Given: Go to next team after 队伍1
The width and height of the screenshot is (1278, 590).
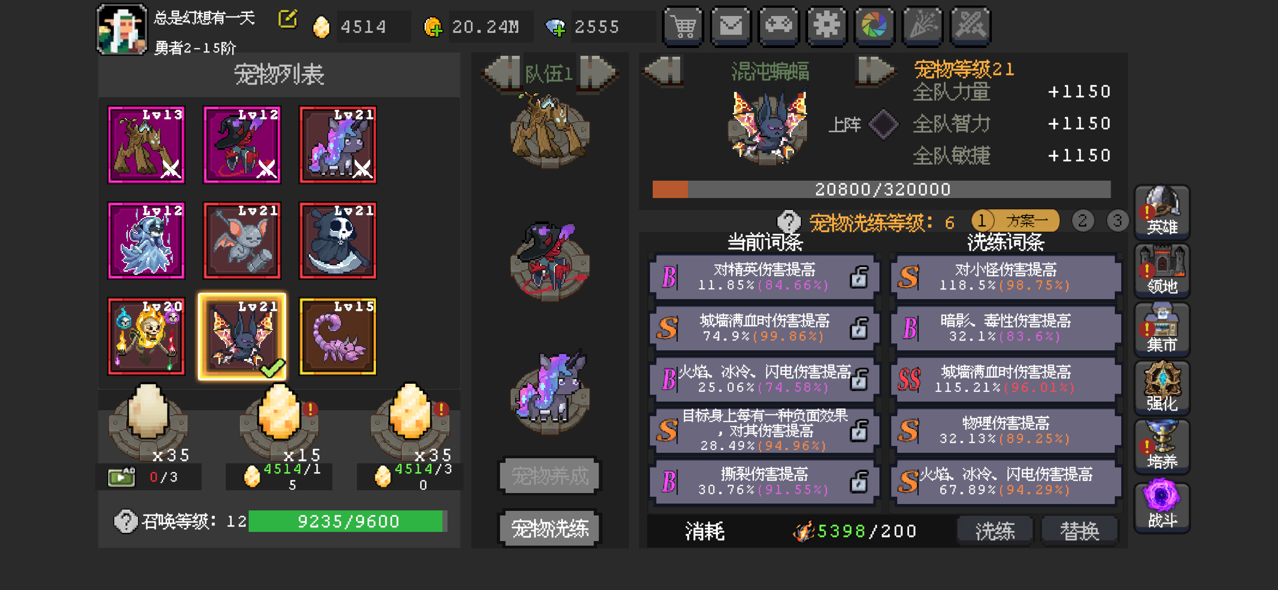Looking at the screenshot, I should [x=597, y=73].
